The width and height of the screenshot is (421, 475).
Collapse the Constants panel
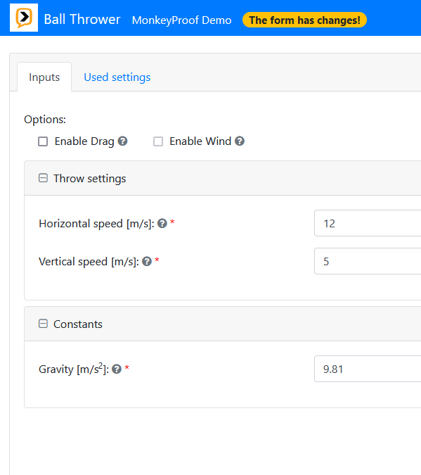[x=43, y=324]
